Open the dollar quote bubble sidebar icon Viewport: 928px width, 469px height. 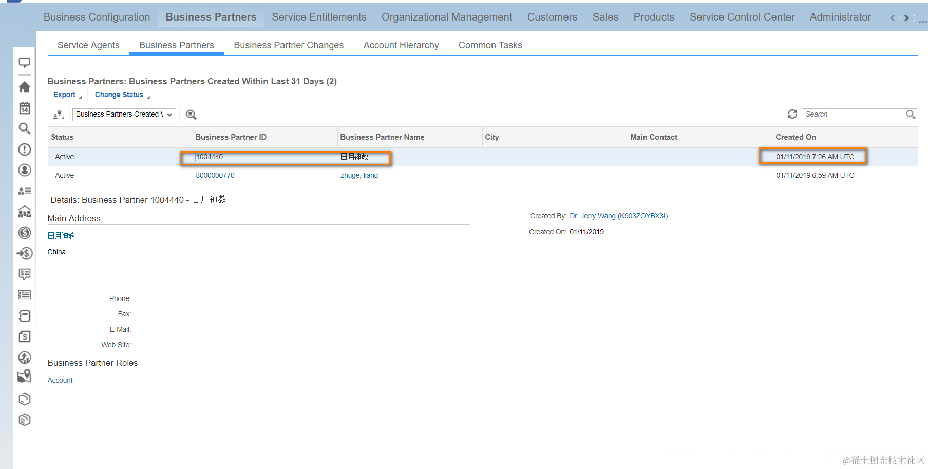[x=24, y=274]
